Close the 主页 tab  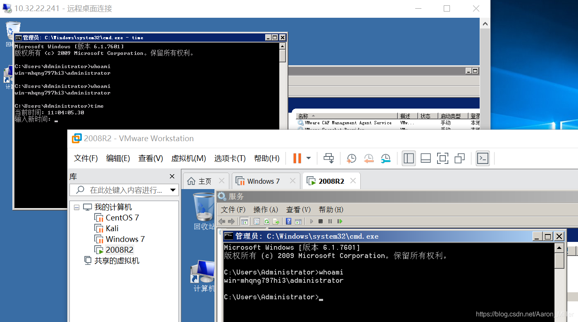tap(221, 181)
